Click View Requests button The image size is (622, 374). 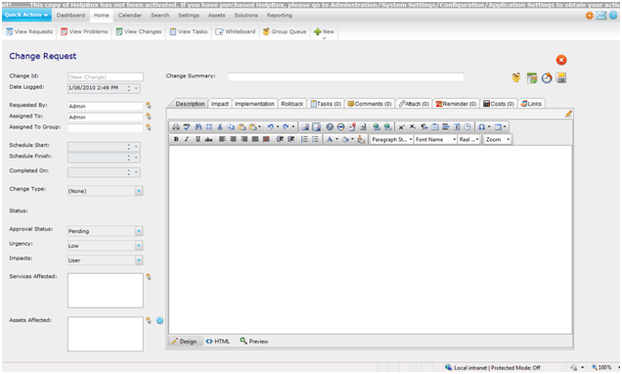(29, 31)
